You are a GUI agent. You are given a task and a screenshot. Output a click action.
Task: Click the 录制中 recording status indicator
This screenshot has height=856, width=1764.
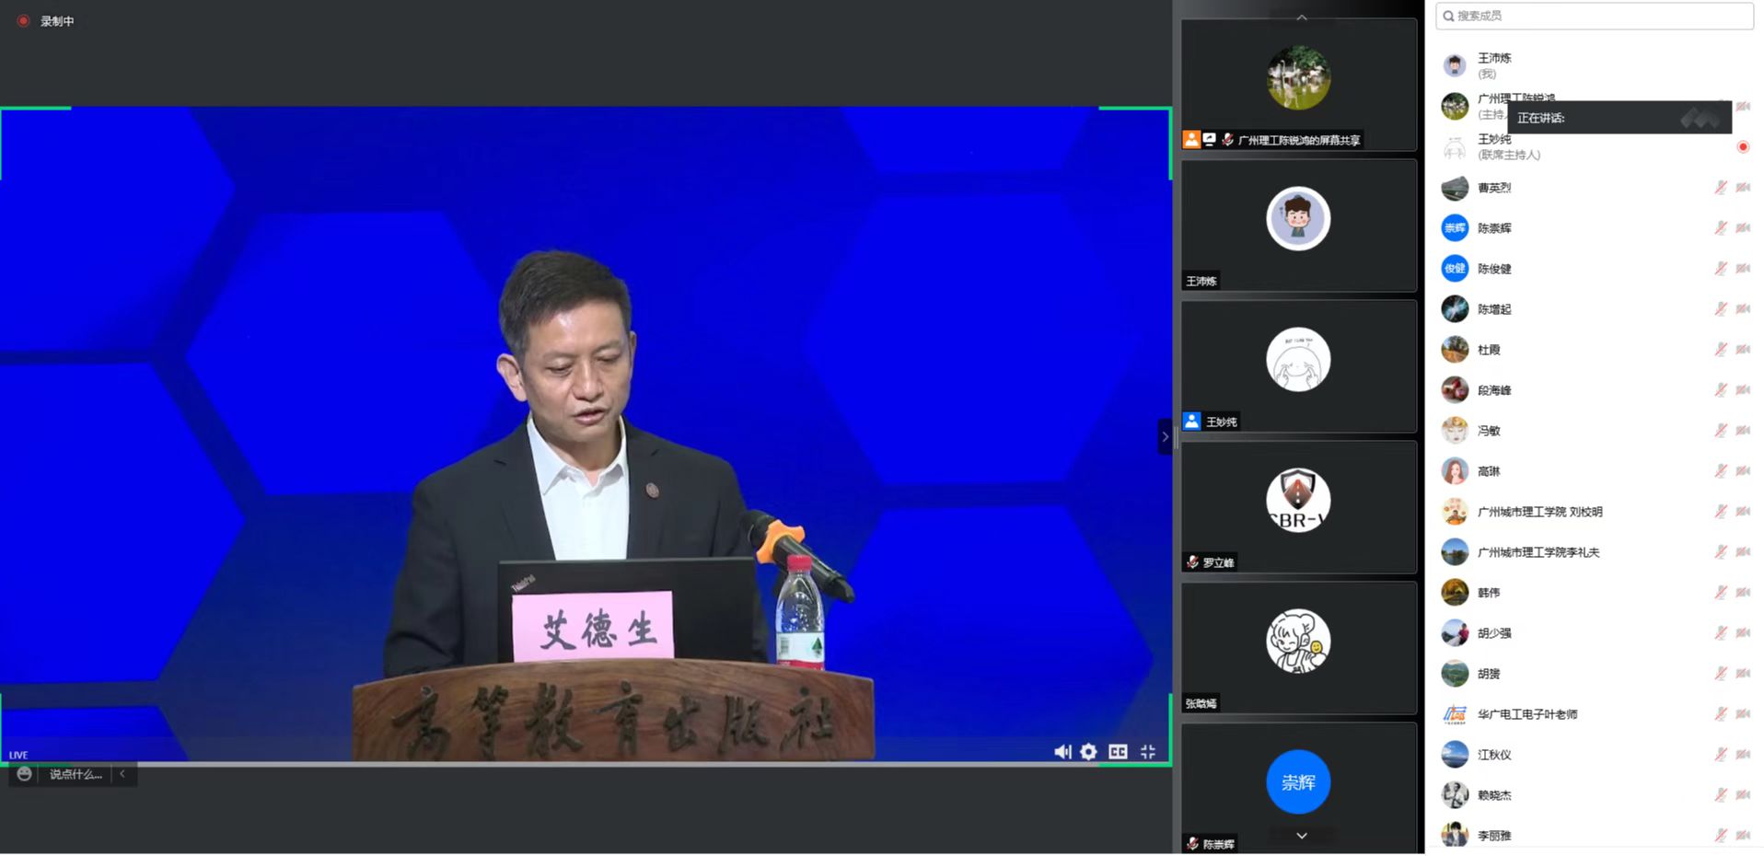(46, 21)
